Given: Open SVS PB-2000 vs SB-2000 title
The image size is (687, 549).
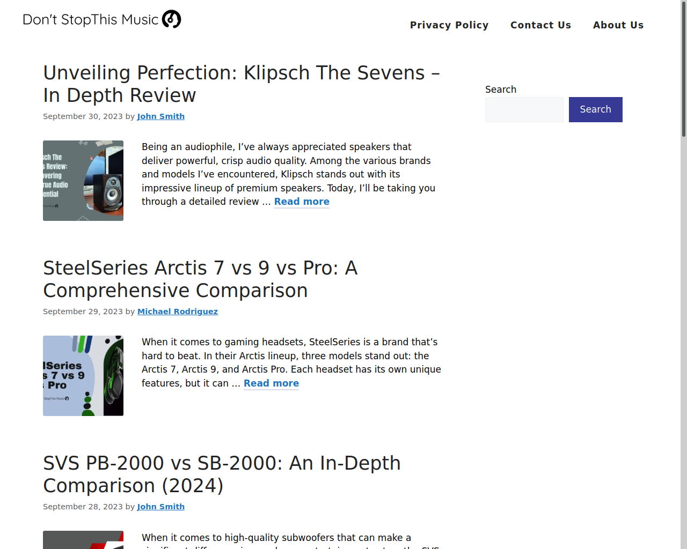Looking at the screenshot, I should (222, 474).
